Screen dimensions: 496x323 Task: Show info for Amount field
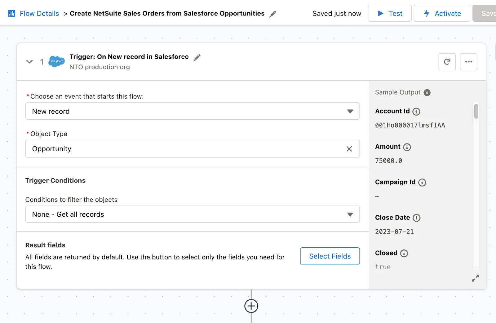tap(407, 147)
